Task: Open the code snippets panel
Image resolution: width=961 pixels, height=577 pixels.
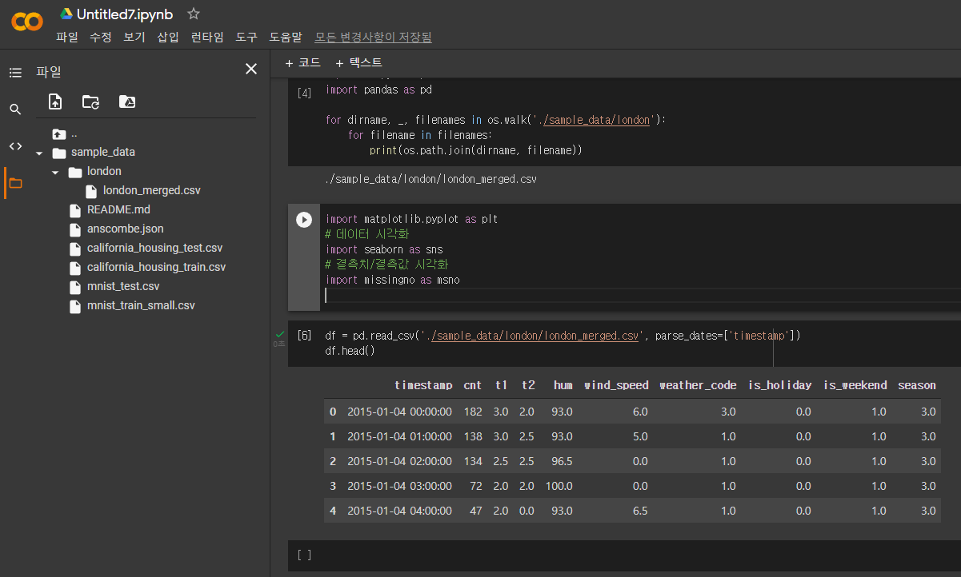Action: (x=15, y=145)
